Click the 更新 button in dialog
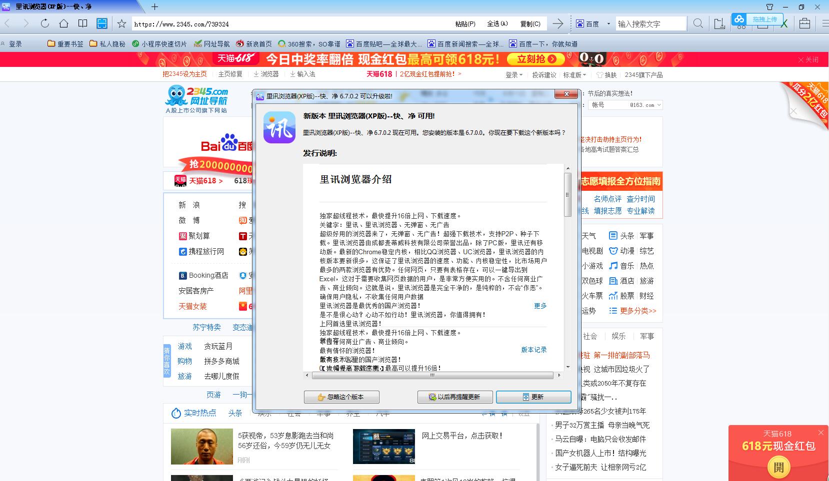 [533, 397]
